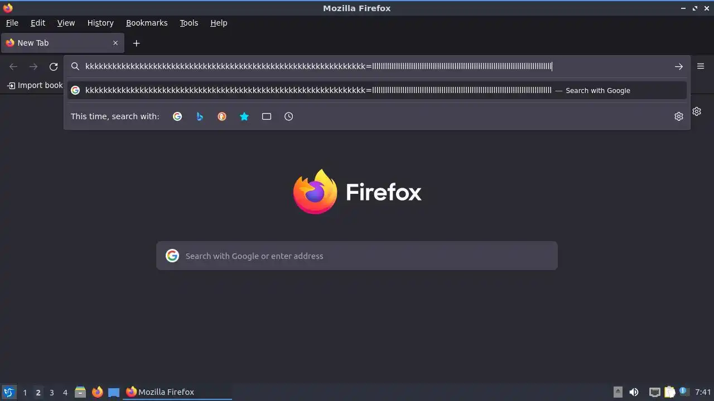Activate Mozilla Firefox taskbar window button
Screen dimensions: 714x401
177,392
